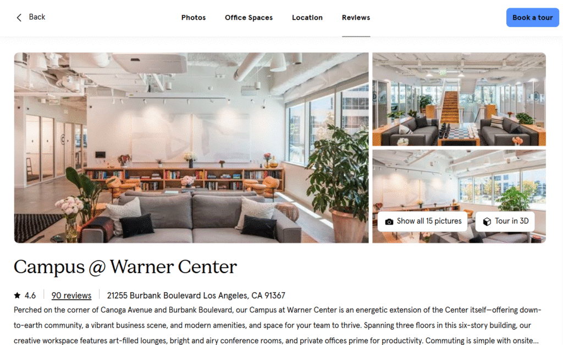Open the Reviews tab
Screen dimensions: 563x345
356,18
